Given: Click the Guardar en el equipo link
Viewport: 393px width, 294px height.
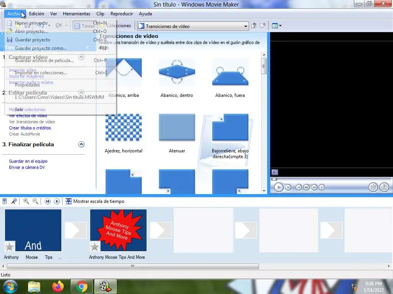Looking at the screenshot, I should point(28,161).
